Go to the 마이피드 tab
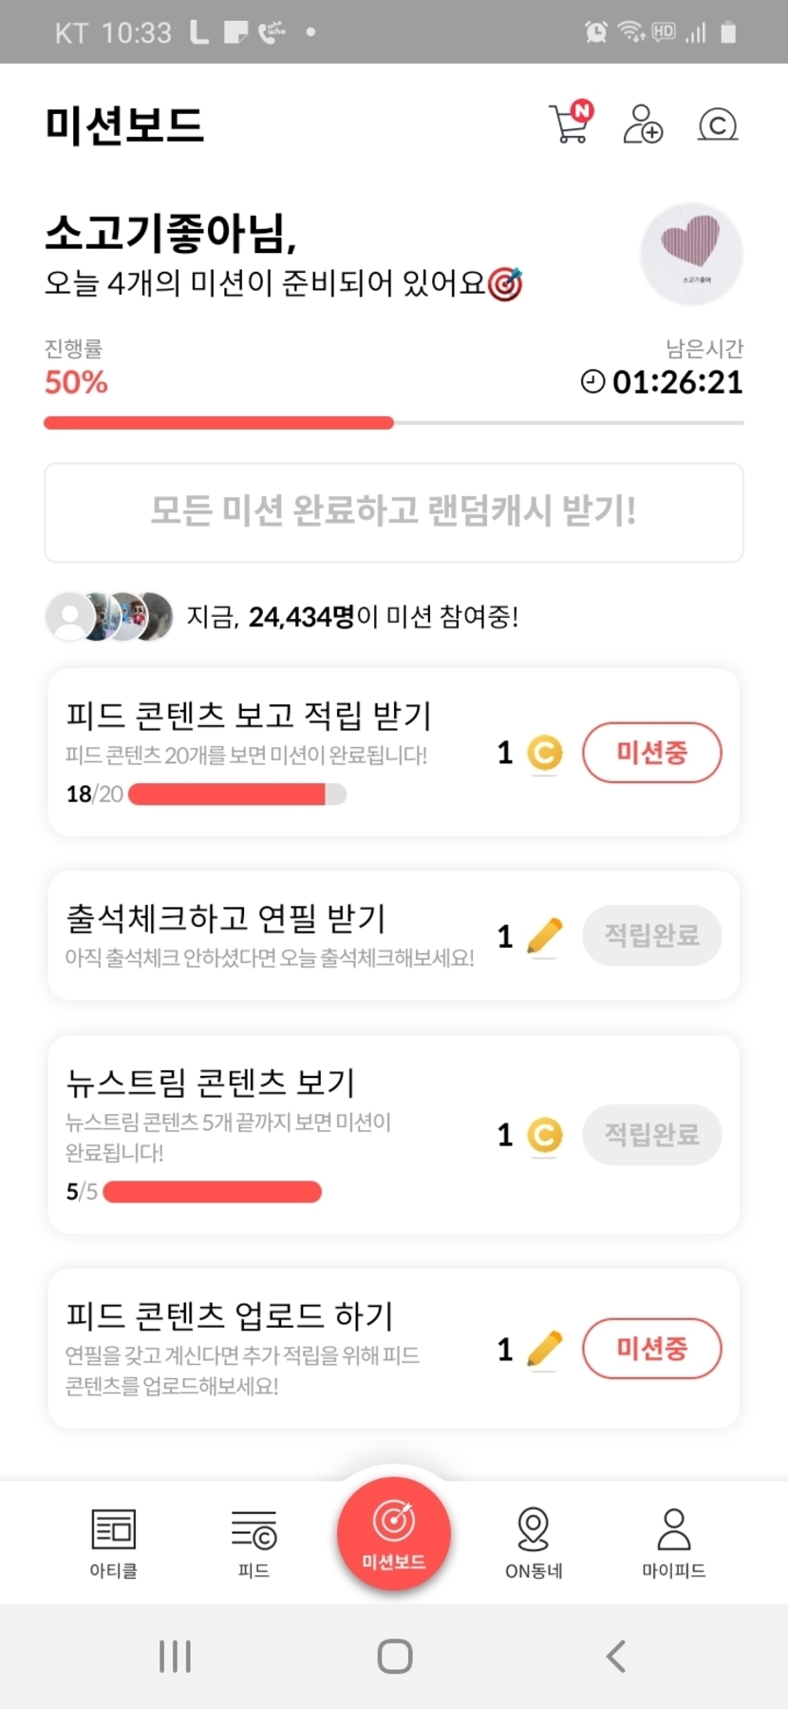The height and width of the screenshot is (1709, 788). pyautogui.click(x=673, y=1542)
